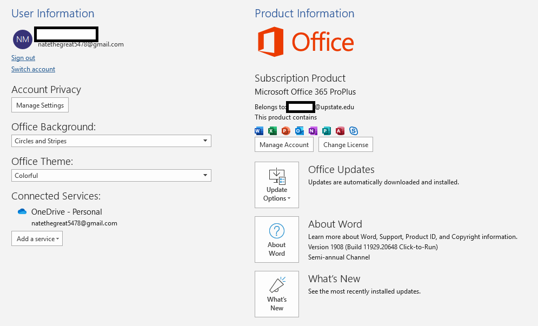Click the NM user avatar circle
The height and width of the screenshot is (326, 538).
[23, 39]
